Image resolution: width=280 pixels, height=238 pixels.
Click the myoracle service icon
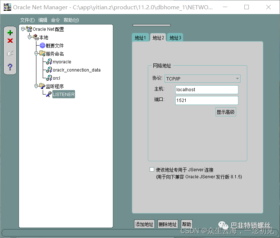point(49,62)
